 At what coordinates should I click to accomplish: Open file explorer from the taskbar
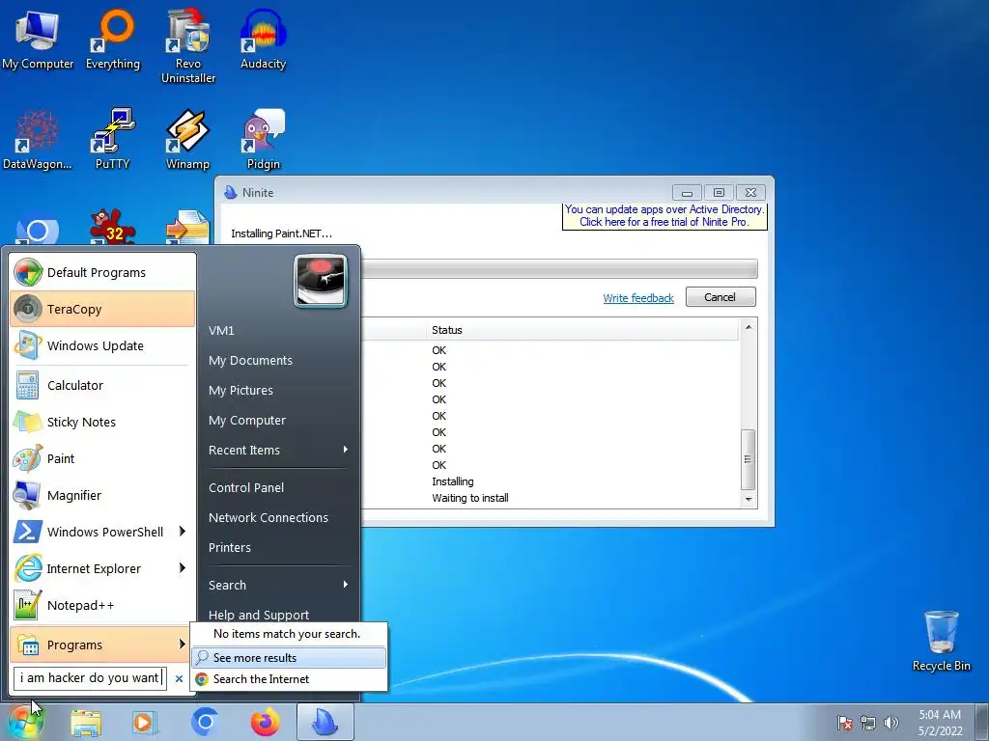point(86,722)
